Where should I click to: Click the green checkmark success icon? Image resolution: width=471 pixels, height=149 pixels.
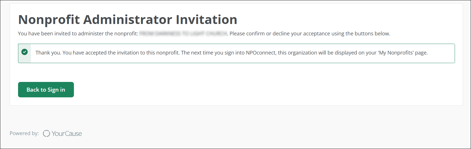25,52
